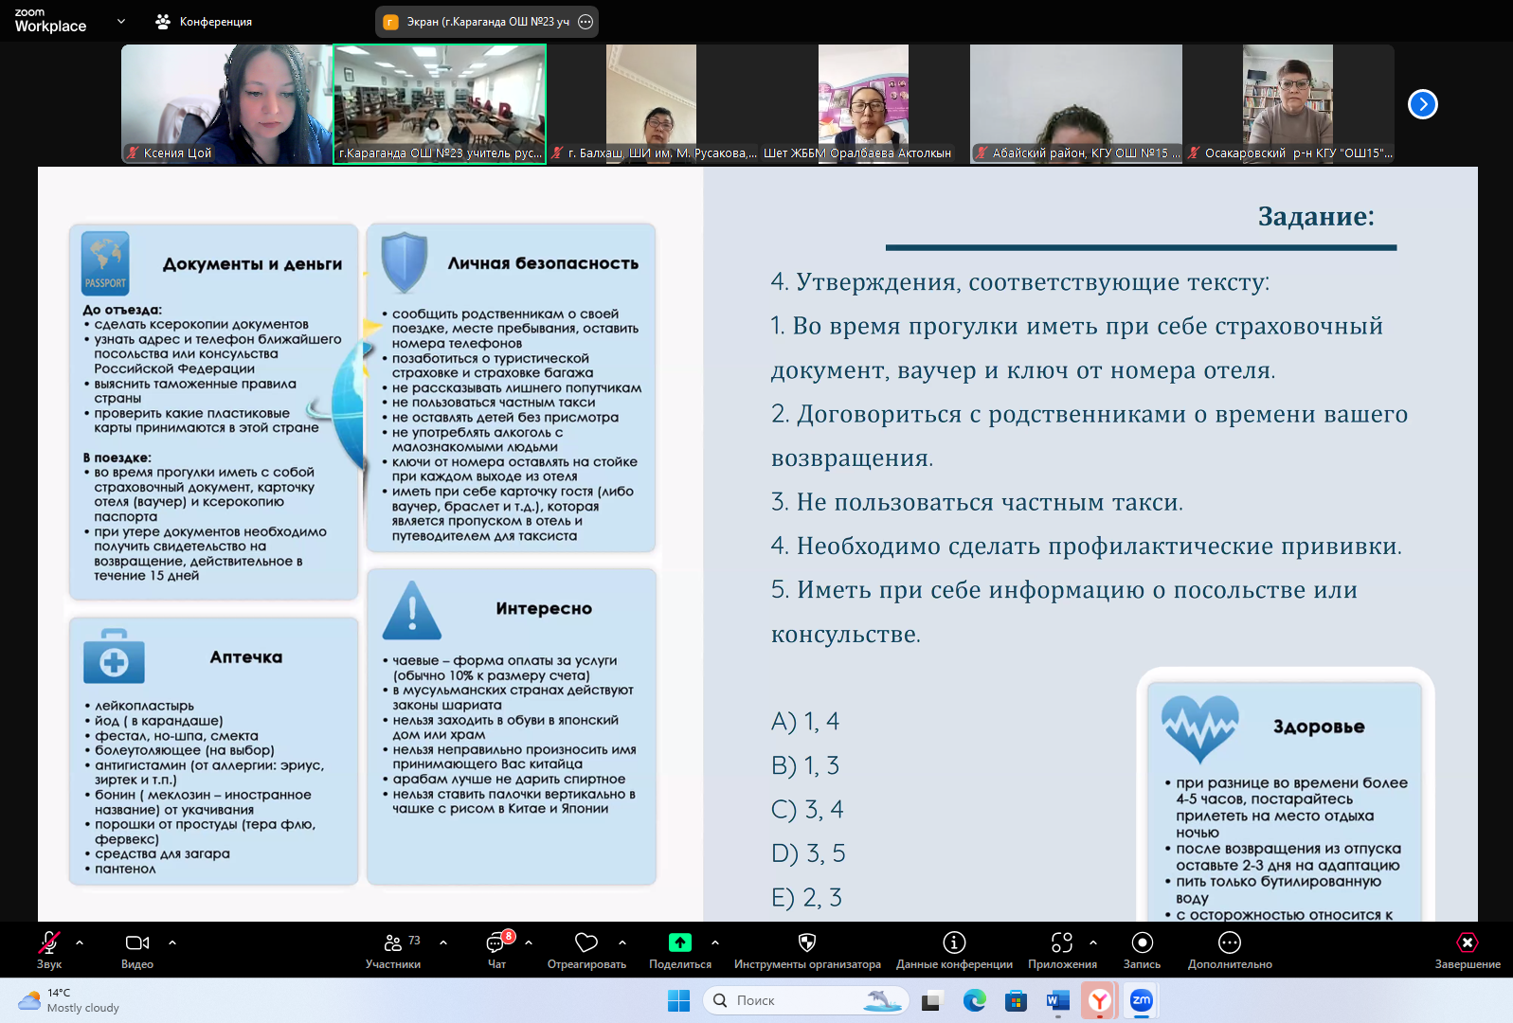Image resolution: width=1513 pixels, height=1023 pixels.
Task: Select г.Караганда ОШ №23 video thumbnail
Action: coord(440,104)
